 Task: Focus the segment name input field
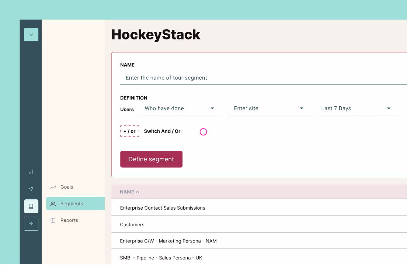tap(264, 78)
